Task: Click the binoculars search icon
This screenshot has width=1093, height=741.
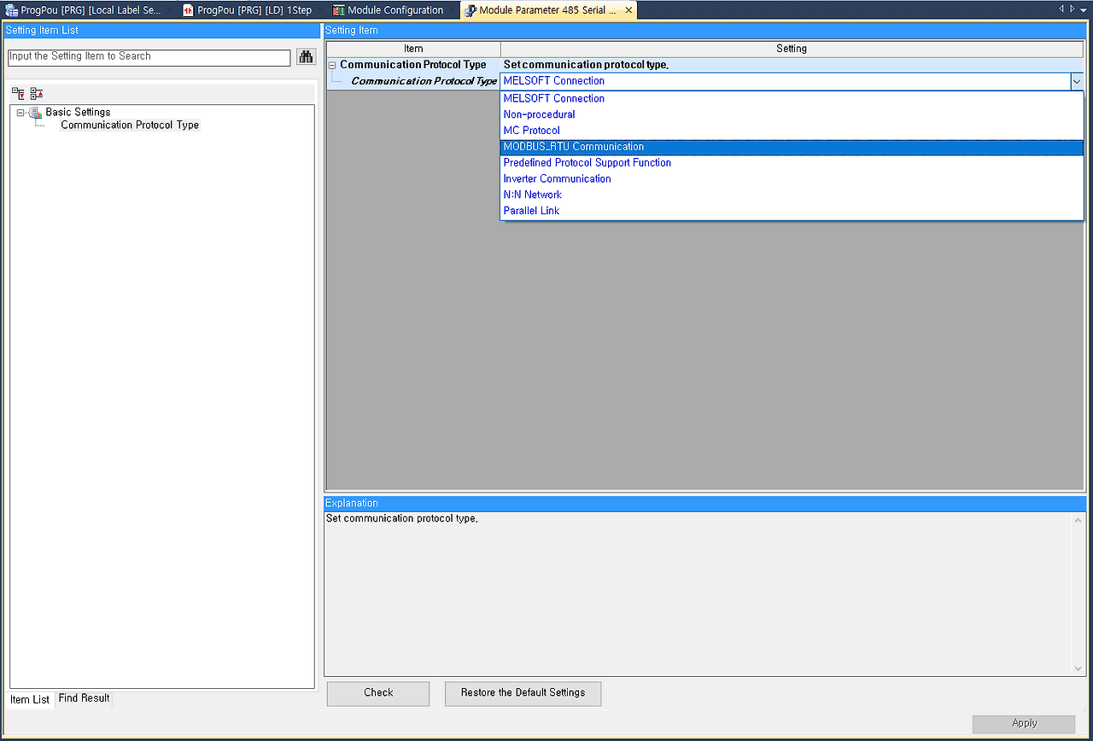Action: 306,56
